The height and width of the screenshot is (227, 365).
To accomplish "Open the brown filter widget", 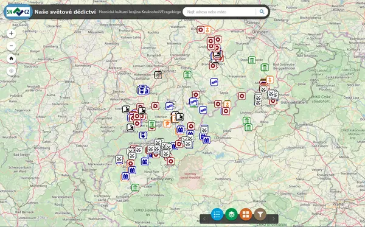I will (x=260, y=214).
